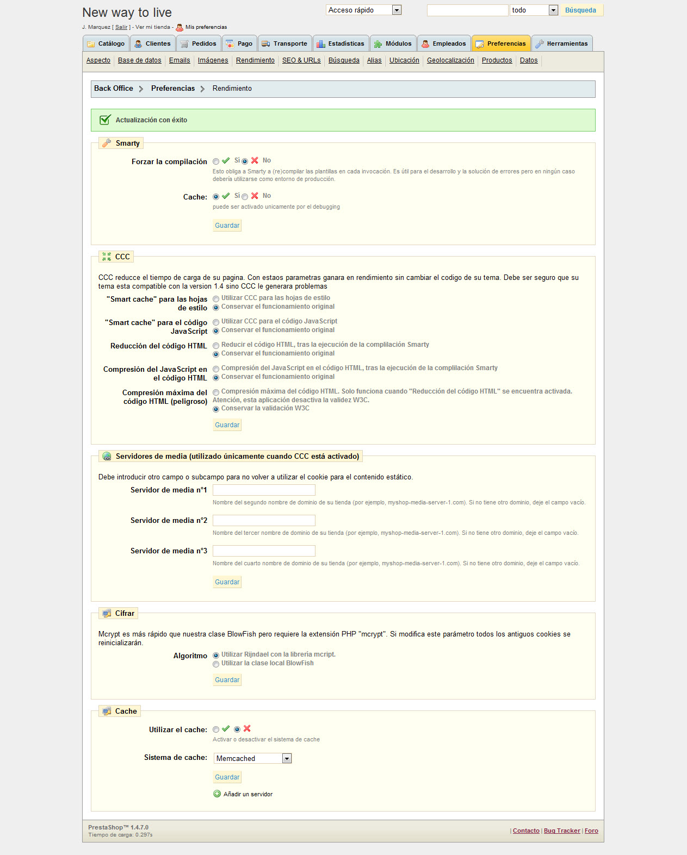The height and width of the screenshot is (855, 687).
Task: Open the Acceso rápido dropdown
Action: [364, 10]
